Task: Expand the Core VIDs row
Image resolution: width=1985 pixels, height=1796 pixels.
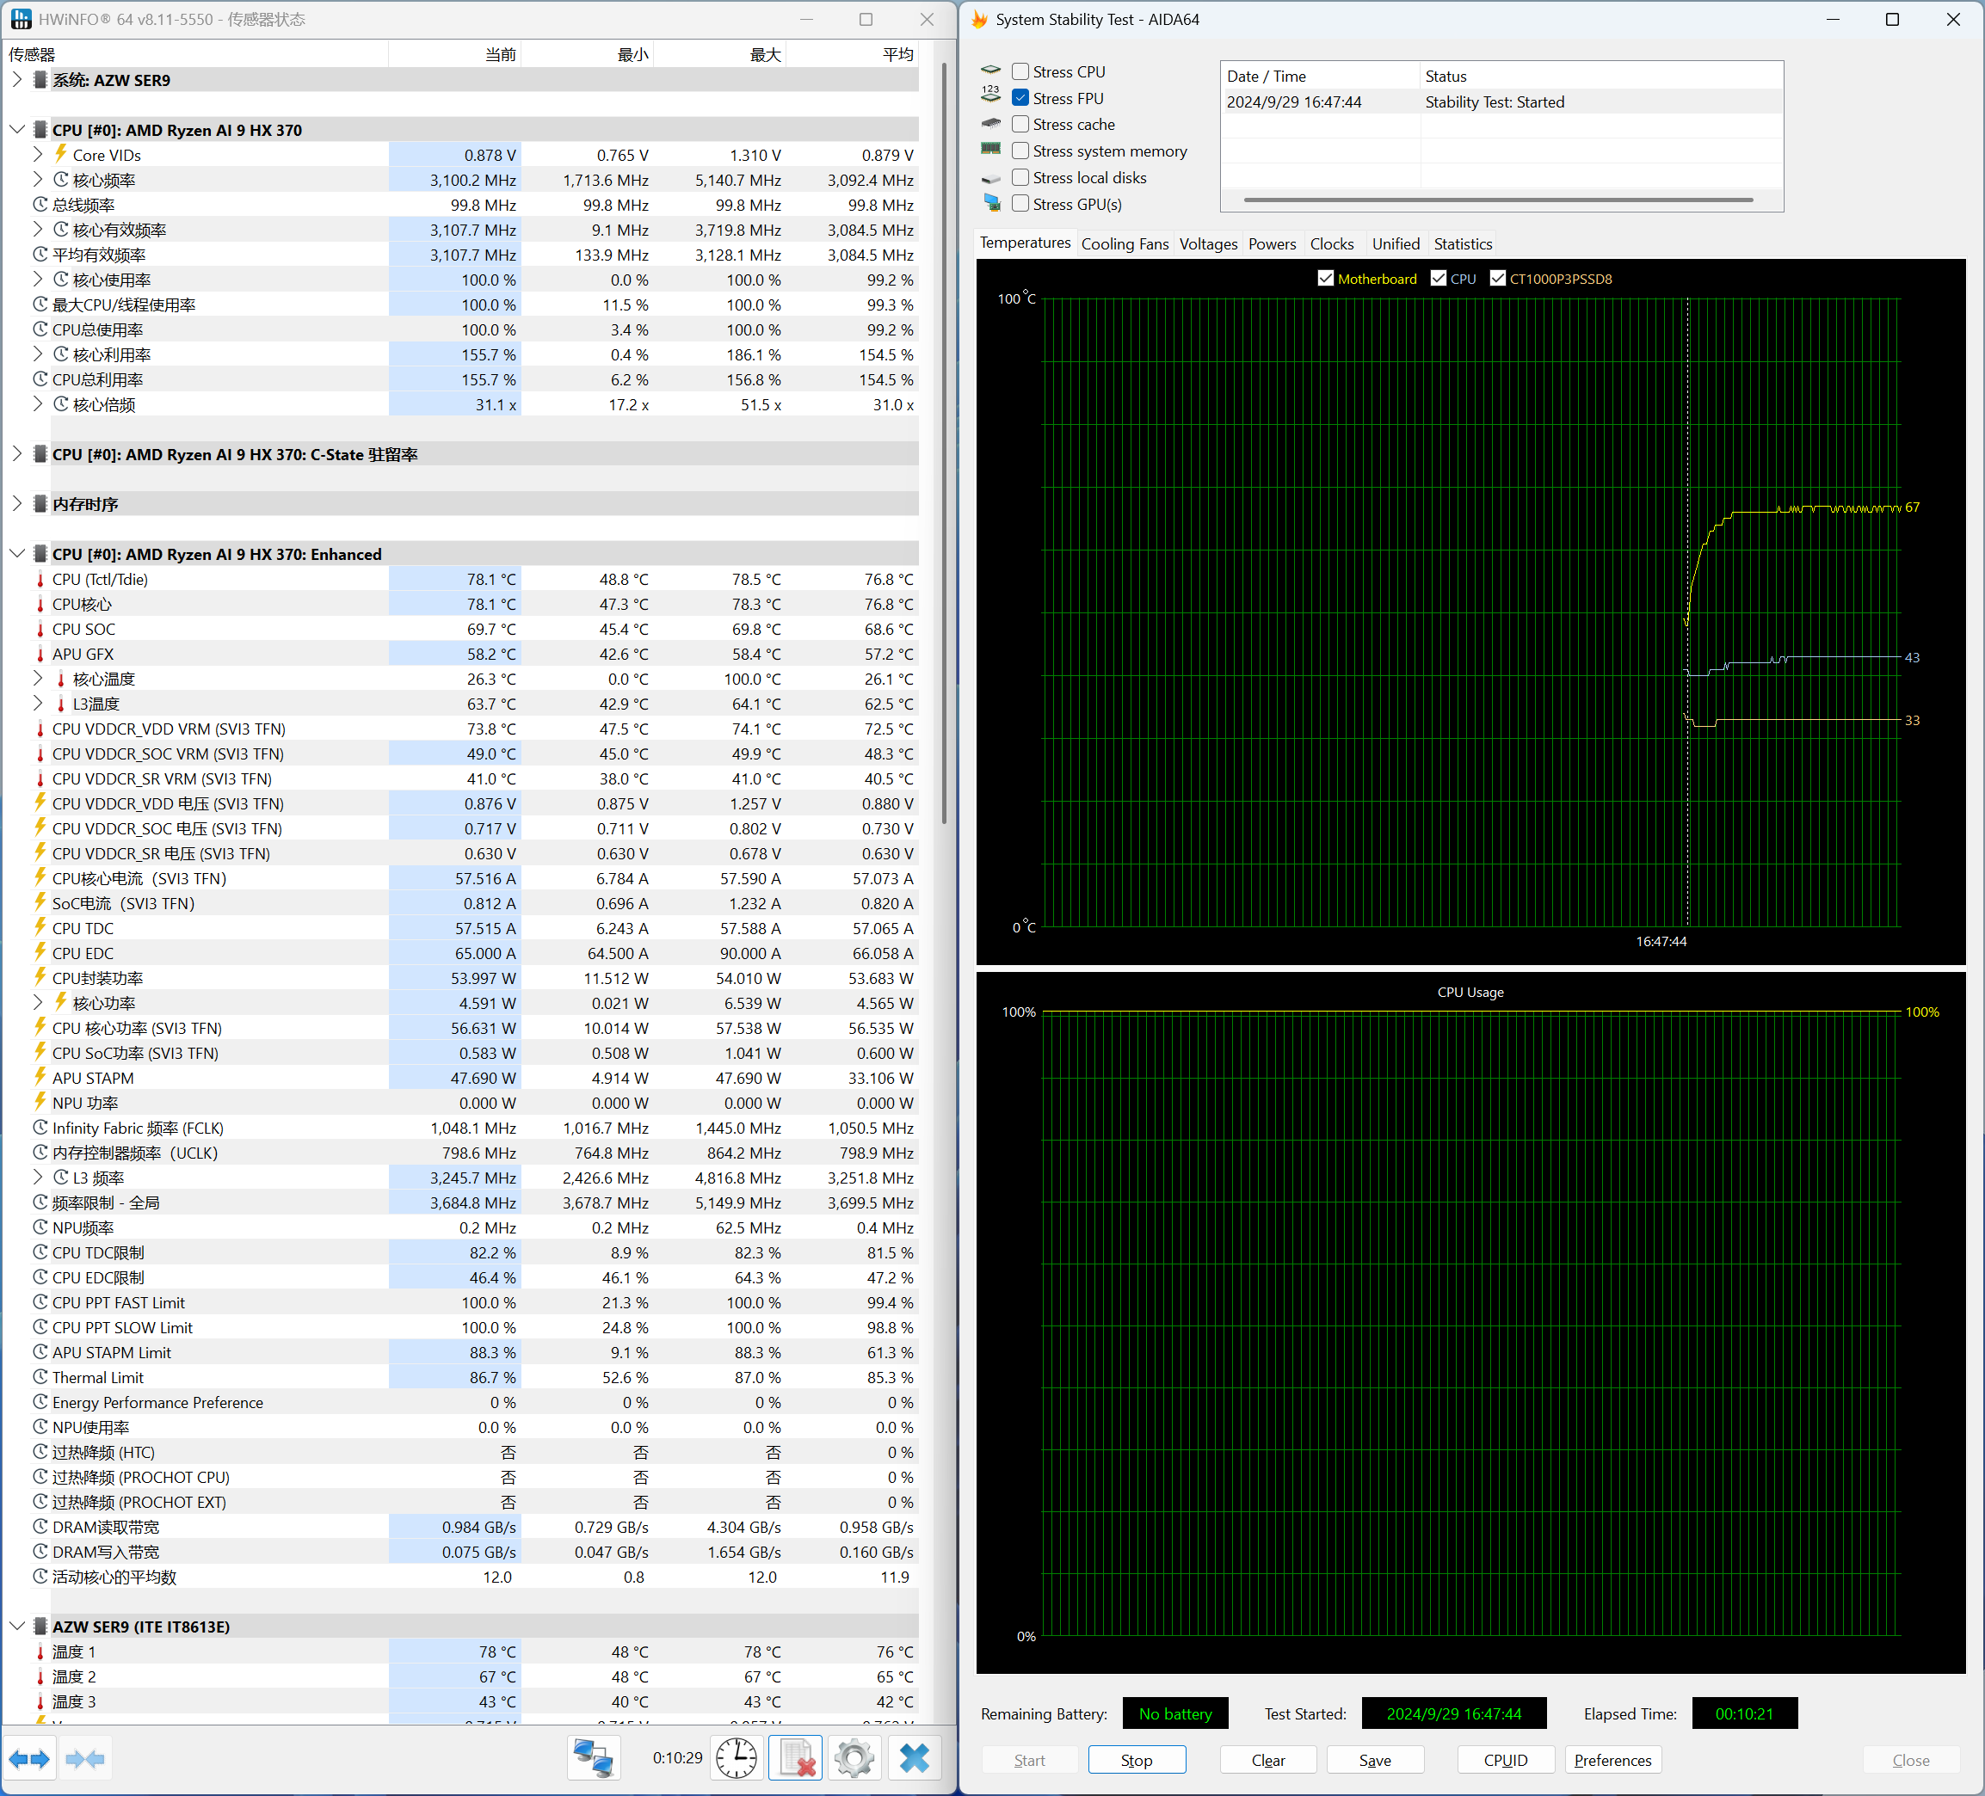Action: [37, 155]
